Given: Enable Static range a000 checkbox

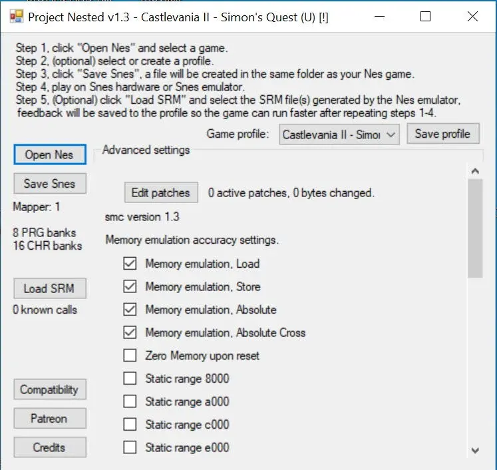Looking at the screenshot, I should 130,401.
